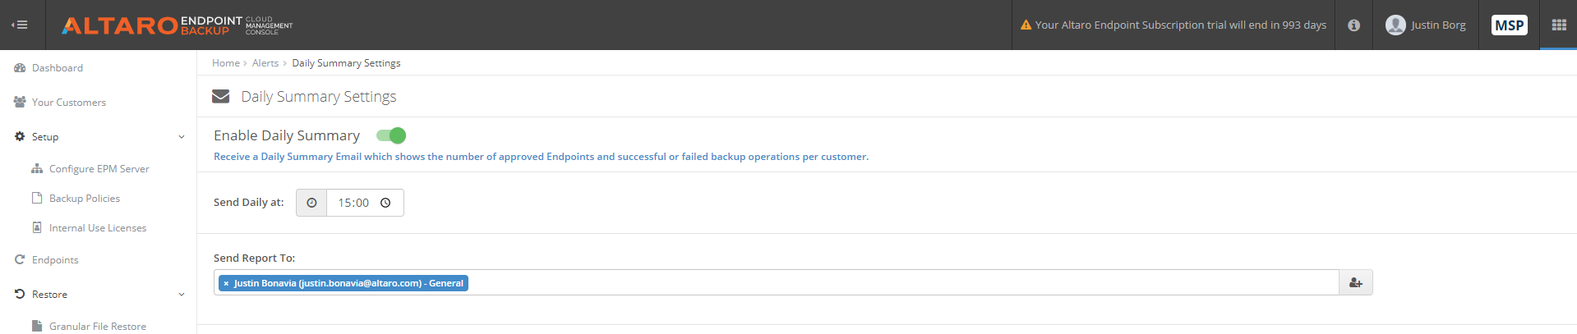Click the Receive a Daily Summary Email description

coord(541,157)
